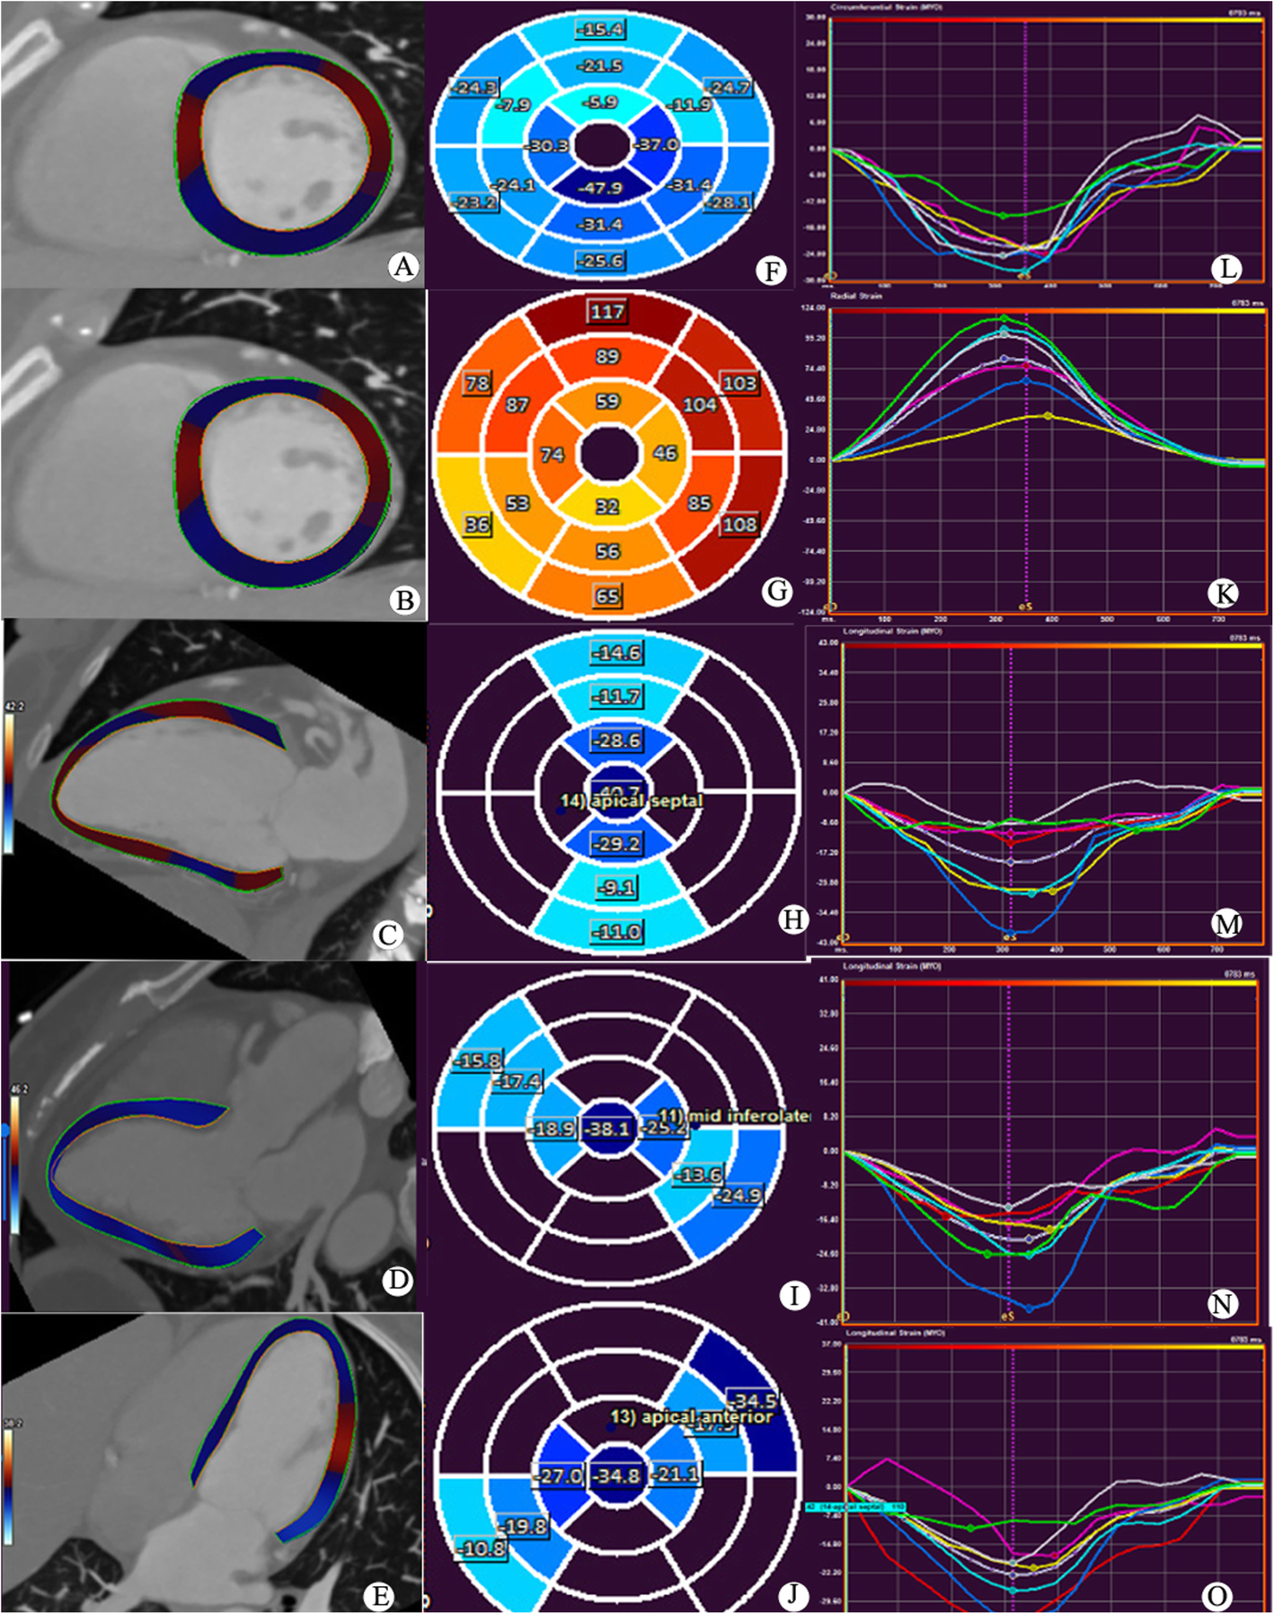Click the 46 apical radial segment

coord(665,453)
